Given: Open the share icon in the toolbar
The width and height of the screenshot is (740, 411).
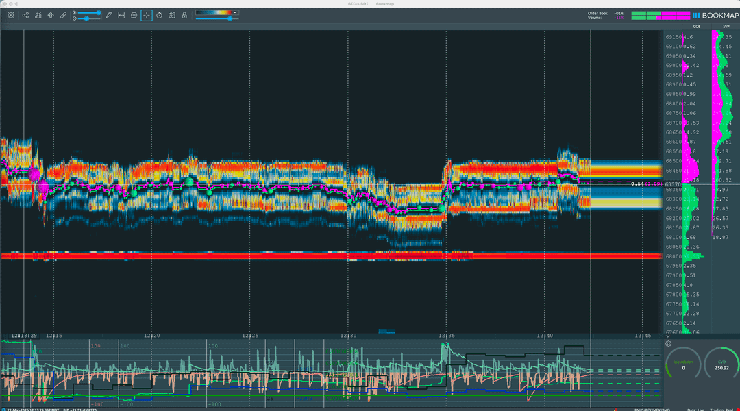Looking at the screenshot, I should pos(25,15).
